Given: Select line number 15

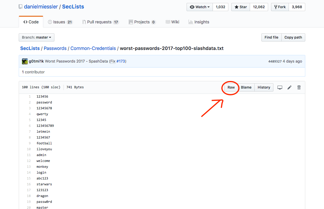Looking at the screenshot, I should point(29,178).
